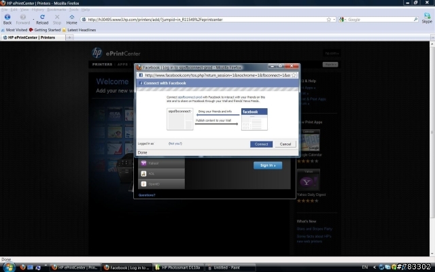435x272 pixels.
Task: Switch to Facebook Log in taskbar window
Action: pos(127,267)
